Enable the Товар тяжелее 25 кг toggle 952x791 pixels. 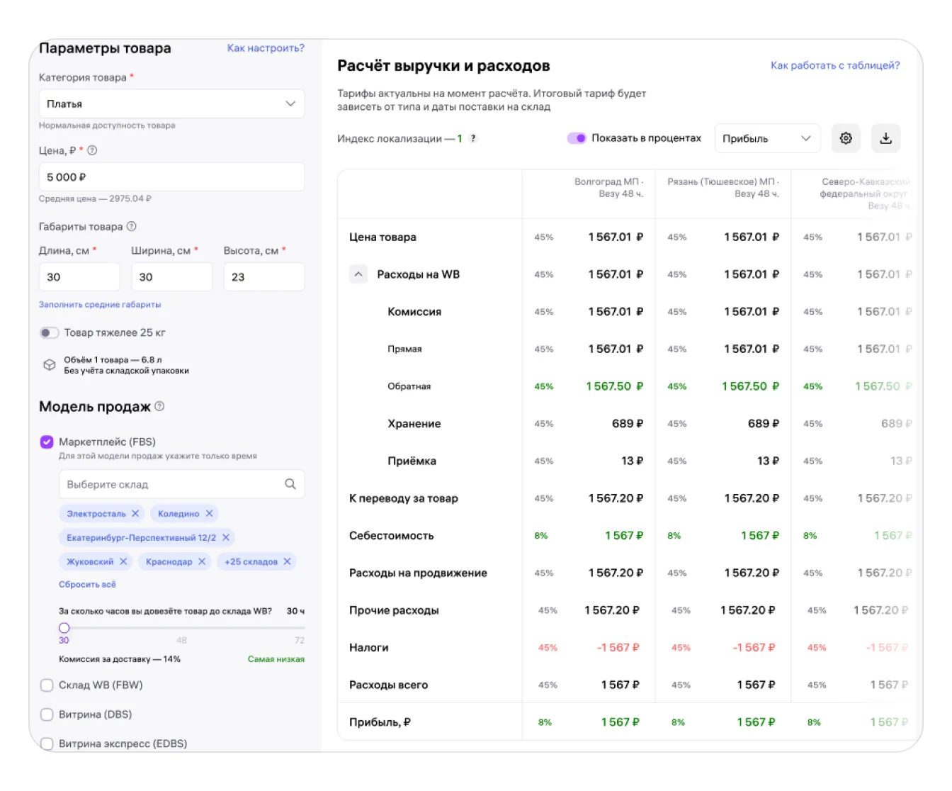(49, 332)
